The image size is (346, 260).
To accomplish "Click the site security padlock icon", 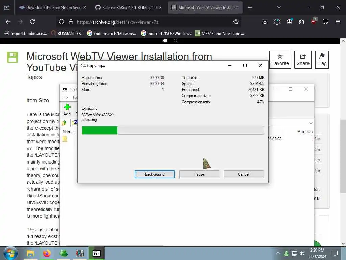I will coord(71,22).
